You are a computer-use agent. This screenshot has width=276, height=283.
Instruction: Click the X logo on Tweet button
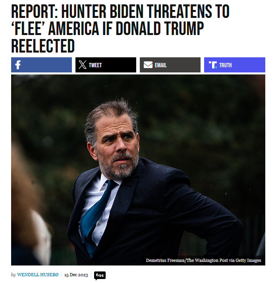click(x=83, y=65)
